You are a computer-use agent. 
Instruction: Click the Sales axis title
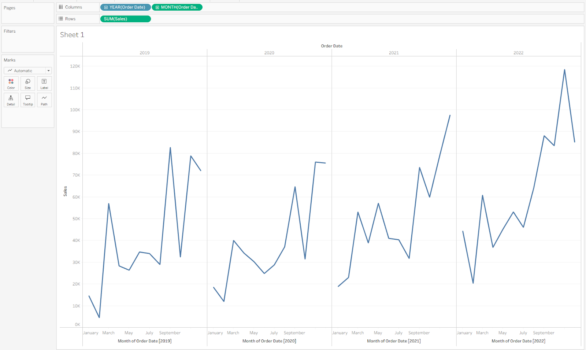[x=65, y=191]
